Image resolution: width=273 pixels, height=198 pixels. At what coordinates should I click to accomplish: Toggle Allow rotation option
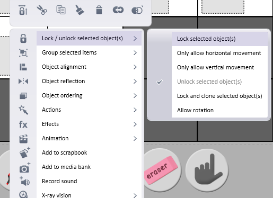(195, 110)
